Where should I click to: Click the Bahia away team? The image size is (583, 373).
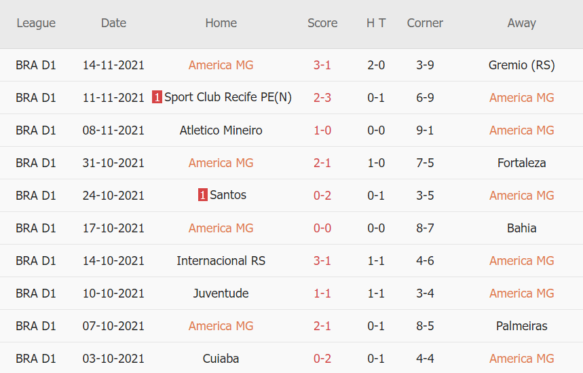click(x=521, y=228)
